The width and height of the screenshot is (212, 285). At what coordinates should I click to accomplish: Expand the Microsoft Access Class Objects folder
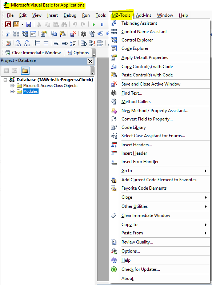[12, 86]
